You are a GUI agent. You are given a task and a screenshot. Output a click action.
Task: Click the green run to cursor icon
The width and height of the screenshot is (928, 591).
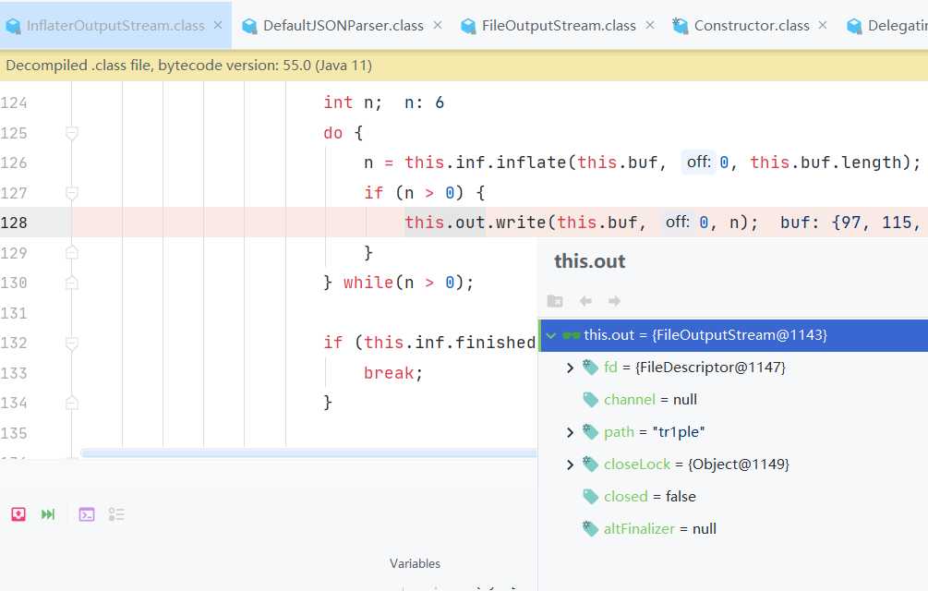[x=48, y=514]
